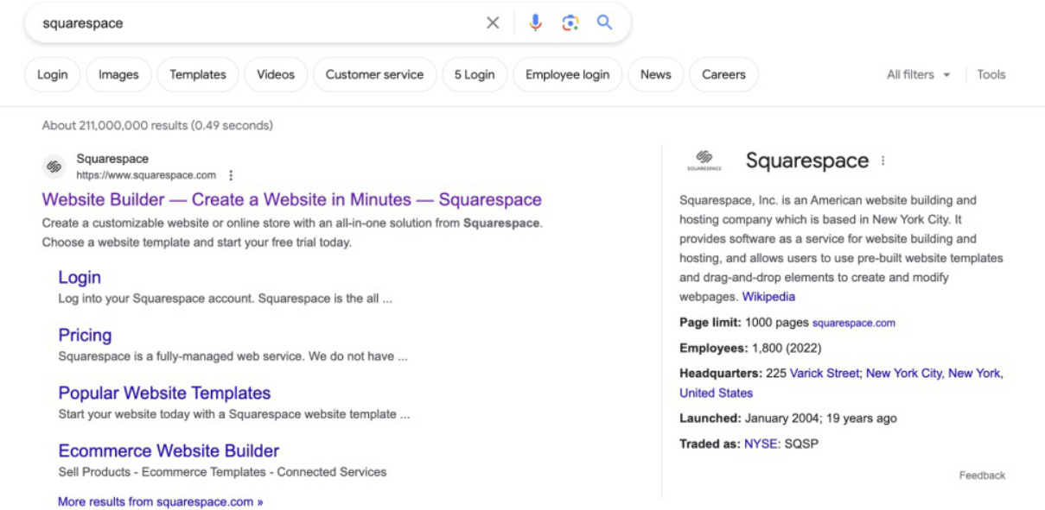The height and width of the screenshot is (510, 1045).
Task: Open the Popular Website Templates sitelink
Action: (x=164, y=393)
